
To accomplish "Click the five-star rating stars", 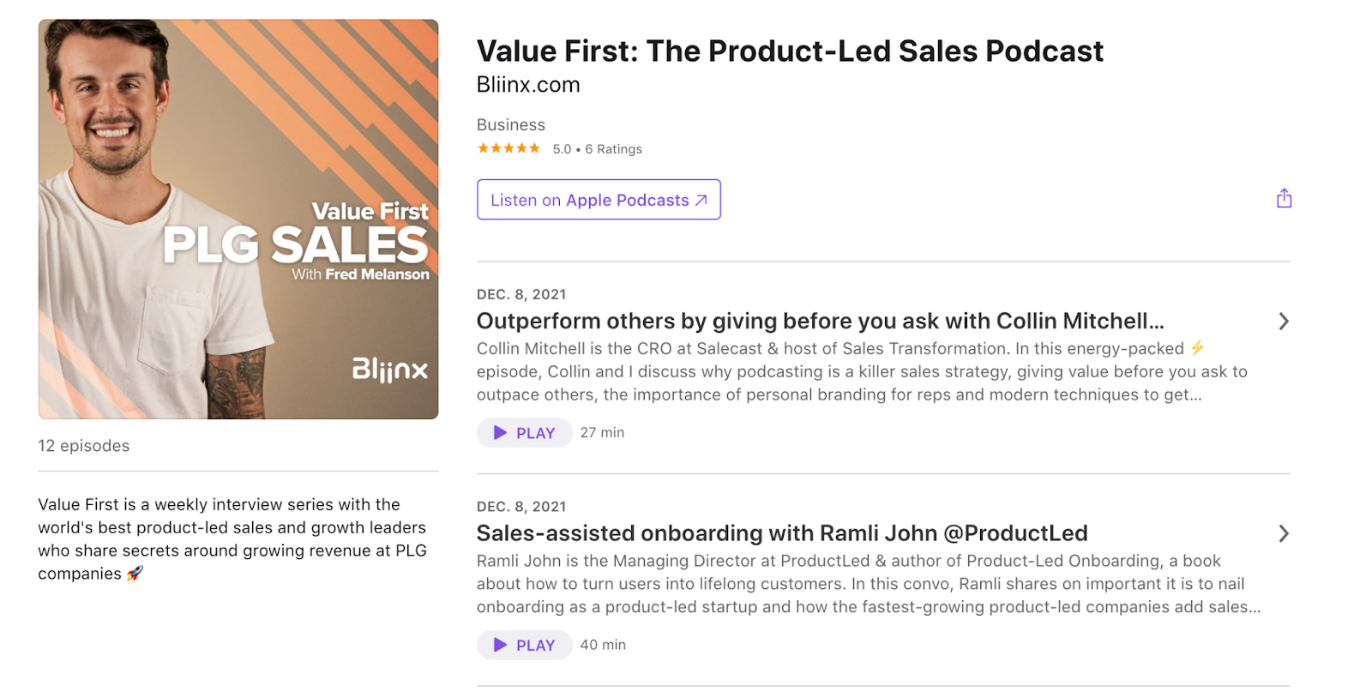I will [508, 148].
